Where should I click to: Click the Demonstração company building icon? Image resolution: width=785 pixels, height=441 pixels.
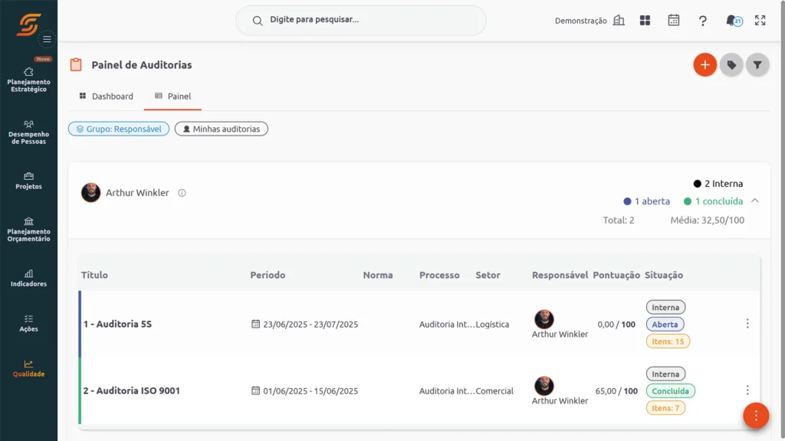coord(619,20)
